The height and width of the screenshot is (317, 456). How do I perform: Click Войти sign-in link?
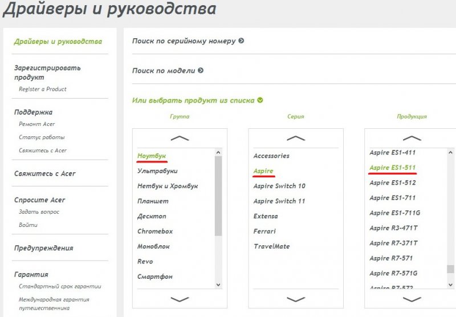pyautogui.click(x=28, y=225)
